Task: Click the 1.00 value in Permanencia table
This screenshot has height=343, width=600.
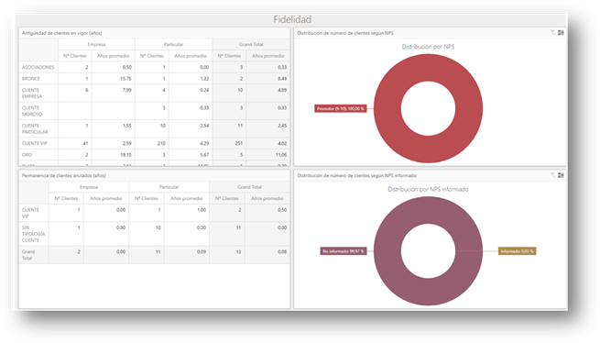Action: click(x=202, y=210)
